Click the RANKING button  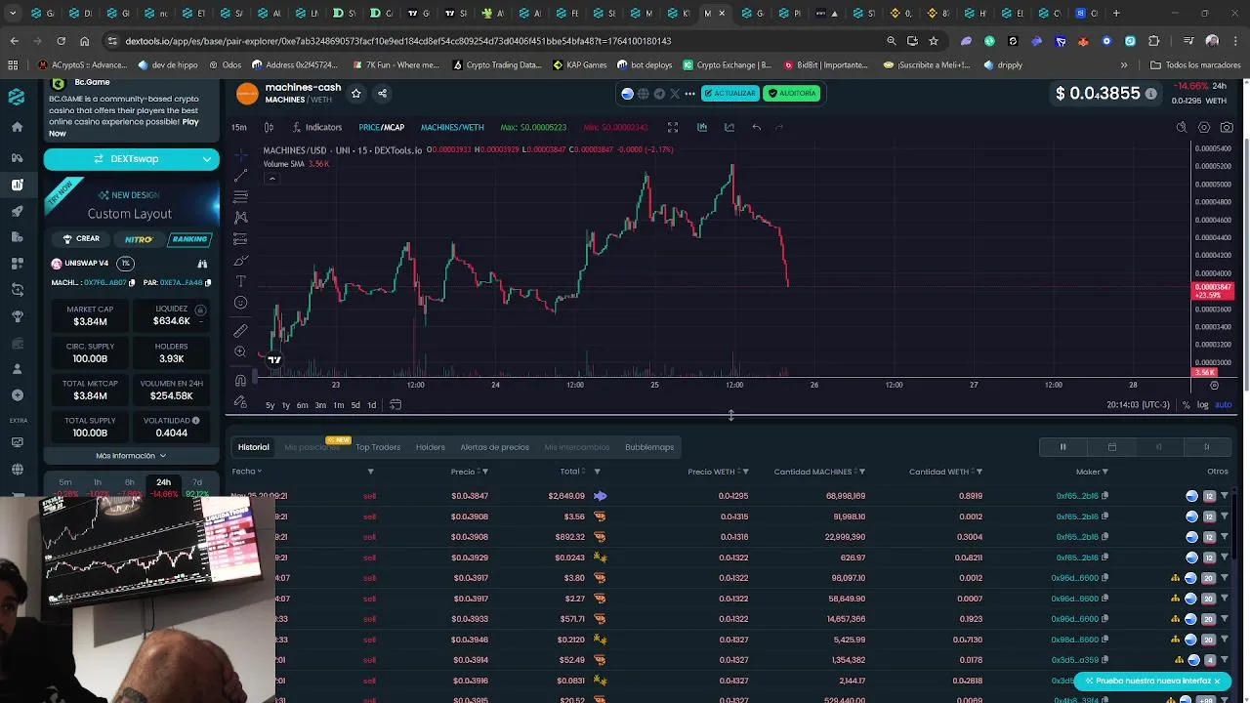(189, 239)
